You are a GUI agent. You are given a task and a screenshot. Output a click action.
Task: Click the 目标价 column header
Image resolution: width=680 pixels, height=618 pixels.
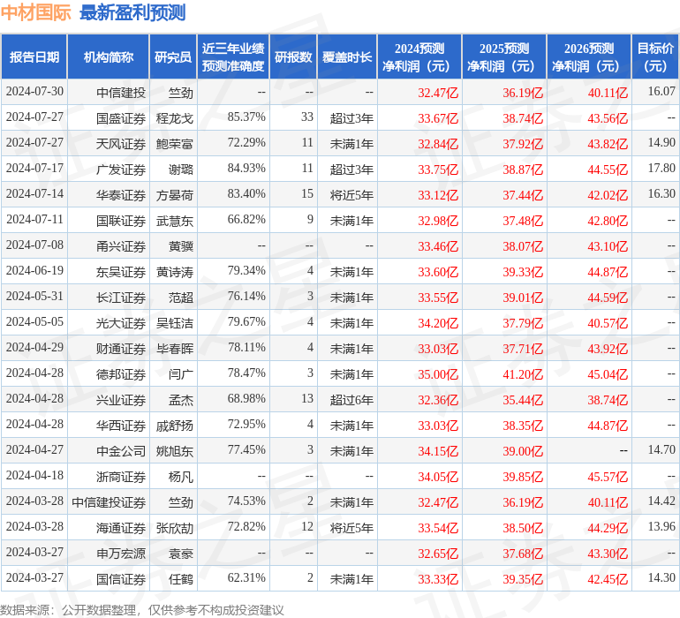655,57
